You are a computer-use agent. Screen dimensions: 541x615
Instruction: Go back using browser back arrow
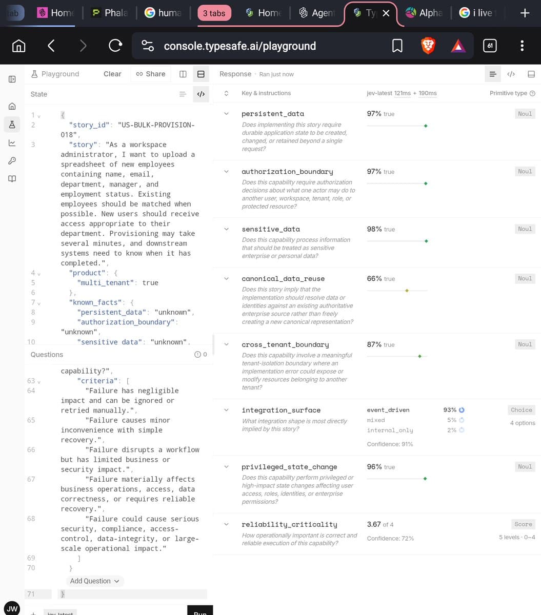click(51, 46)
